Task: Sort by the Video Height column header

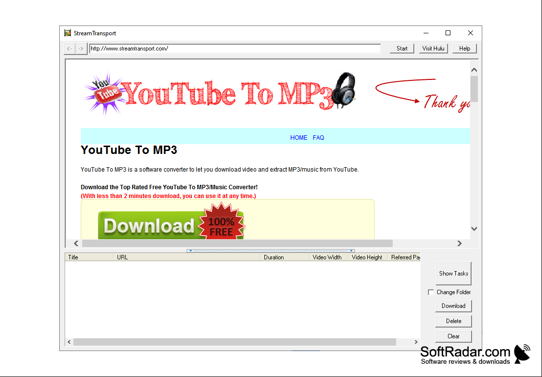Action: (x=368, y=257)
